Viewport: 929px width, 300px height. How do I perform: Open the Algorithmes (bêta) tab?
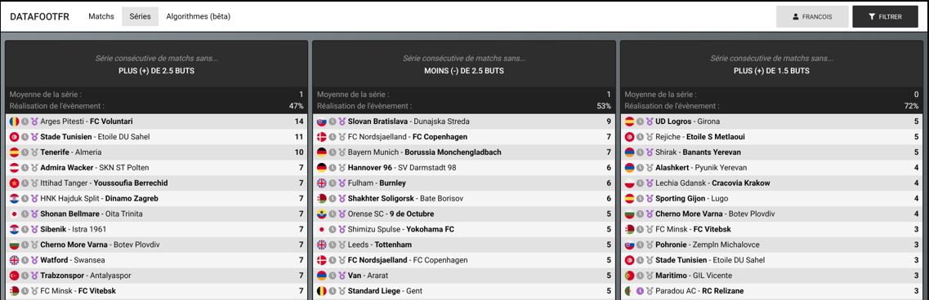[199, 16]
